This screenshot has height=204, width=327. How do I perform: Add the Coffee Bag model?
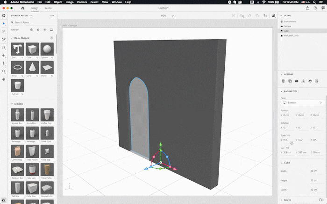click(18, 151)
